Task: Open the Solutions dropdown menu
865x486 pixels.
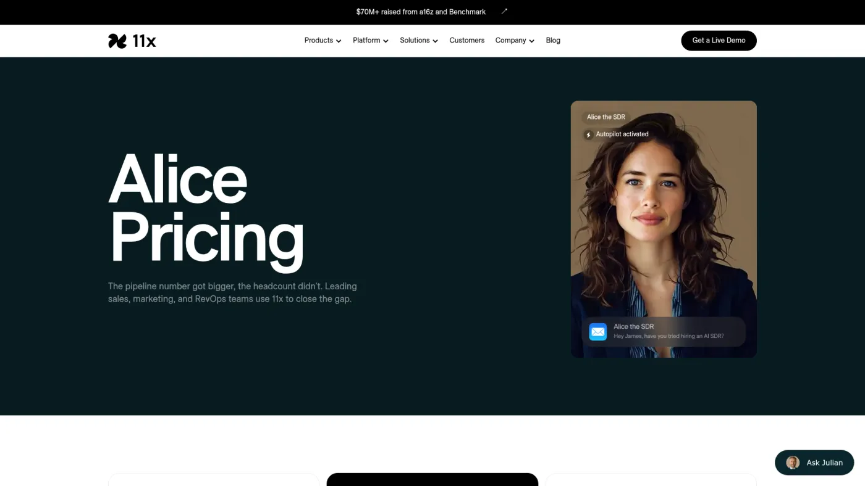Action: click(x=419, y=41)
